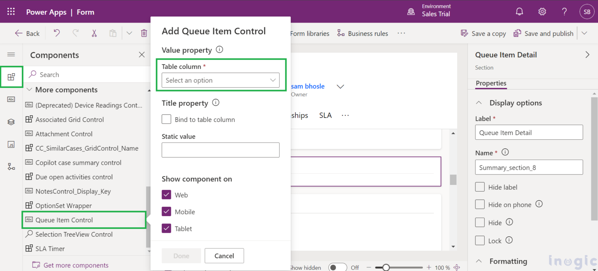Disable the Mobile checkbox in the dialog

[x=166, y=211]
